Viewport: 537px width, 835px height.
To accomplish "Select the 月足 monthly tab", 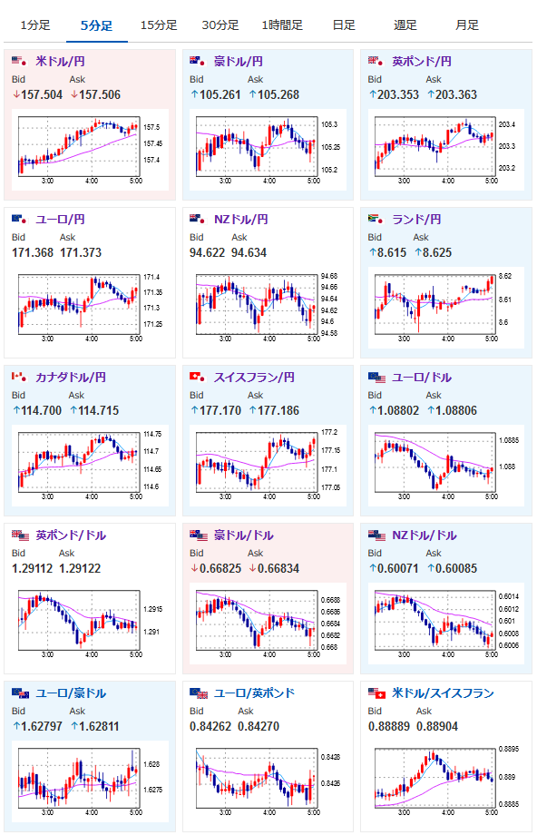I will click(467, 25).
